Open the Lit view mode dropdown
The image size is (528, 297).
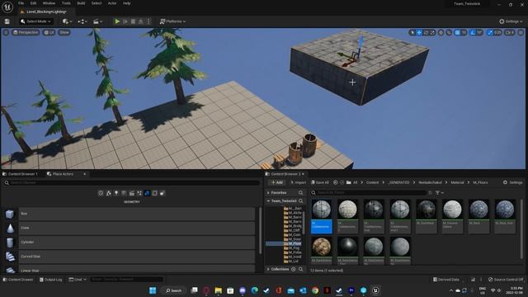point(49,33)
